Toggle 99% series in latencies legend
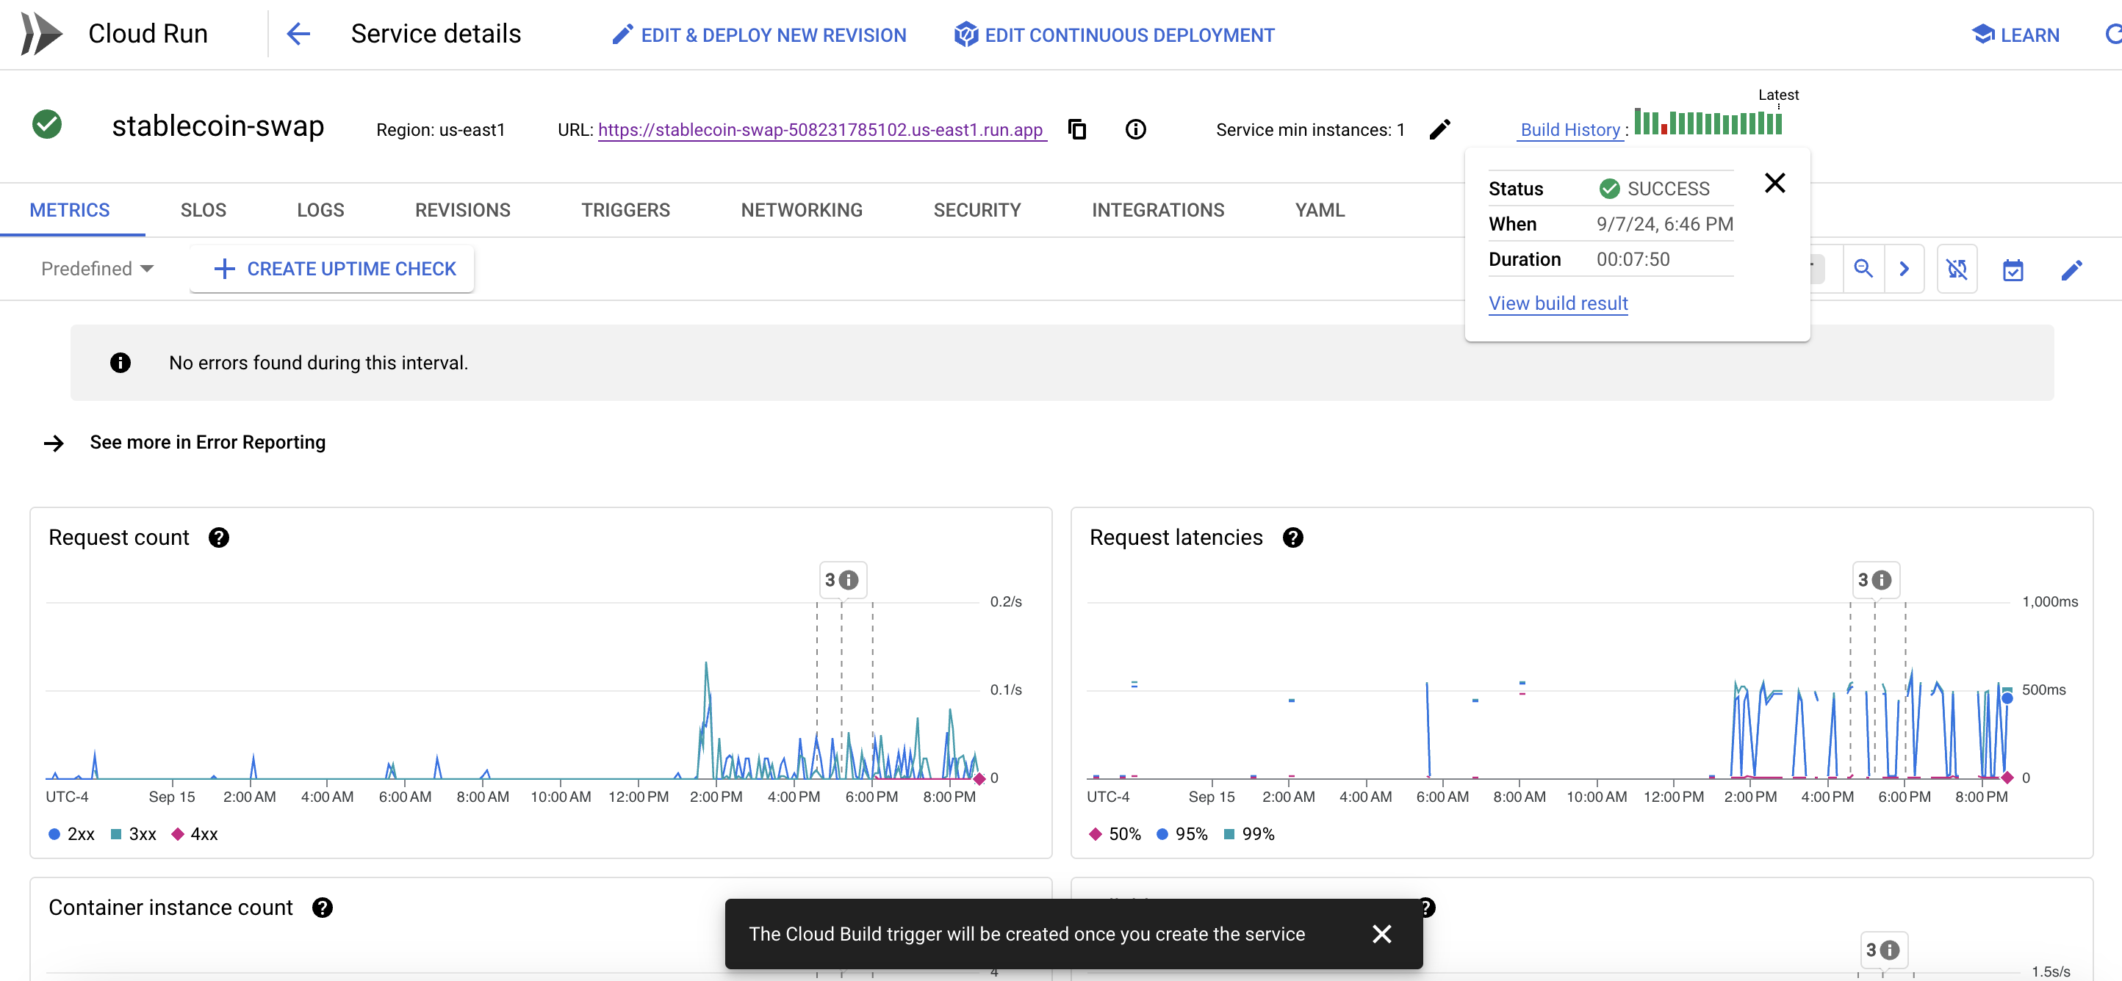 click(1249, 833)
